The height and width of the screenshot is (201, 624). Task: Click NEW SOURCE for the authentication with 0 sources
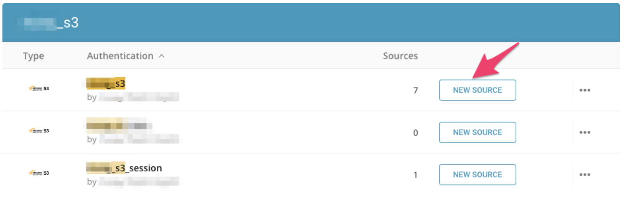pyautogui.click(x=477, y=132)
